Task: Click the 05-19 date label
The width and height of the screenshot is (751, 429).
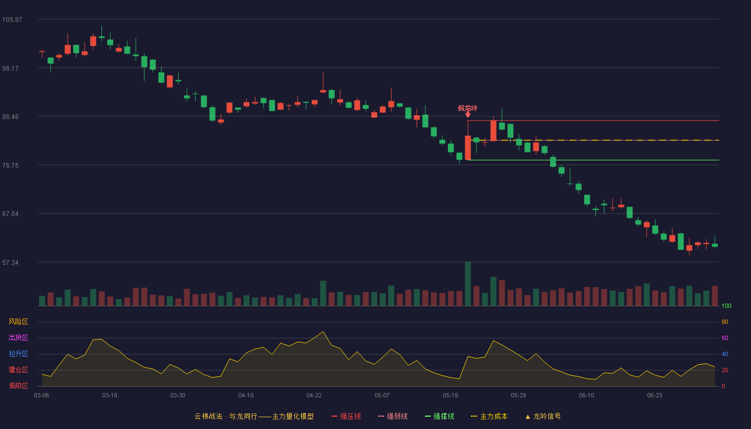Action: coord(450,395)
